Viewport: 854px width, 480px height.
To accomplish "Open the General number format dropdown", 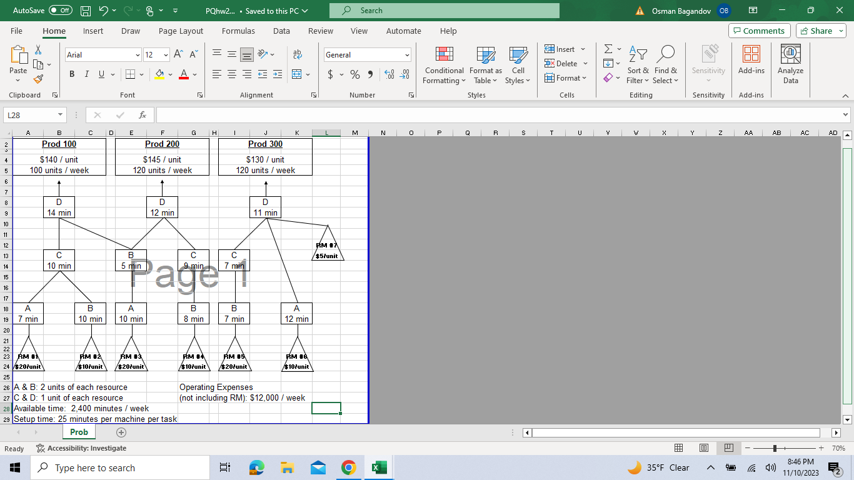I will 407,54.
